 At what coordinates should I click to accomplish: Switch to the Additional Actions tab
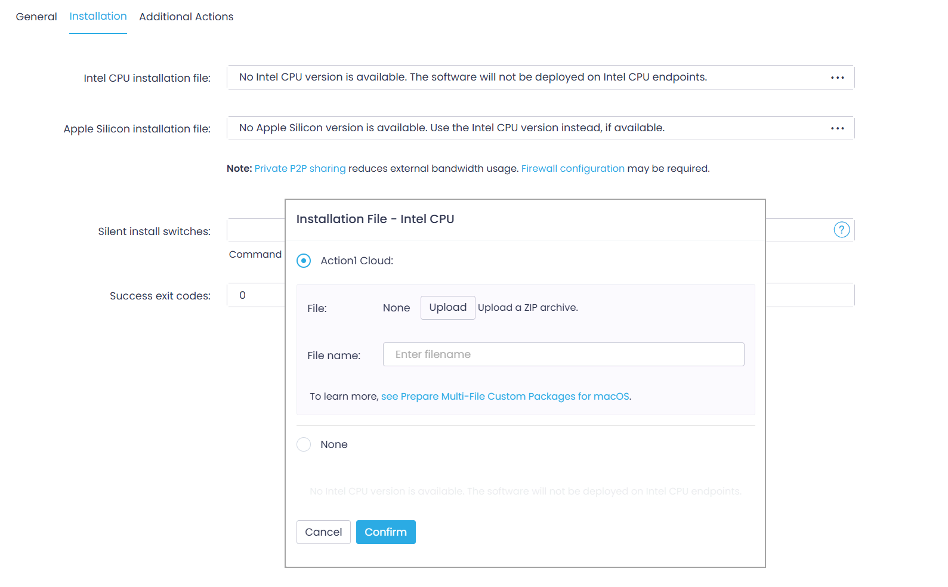186,17
